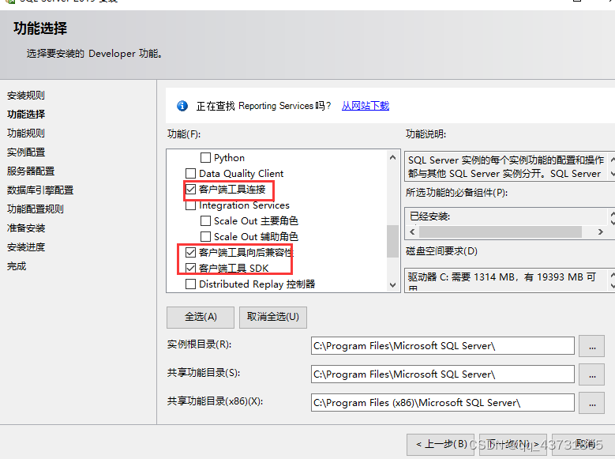Click the feature list vertical scrollbar thumb
This screenshot has height=459, width=615.
(x=392, y=241)
